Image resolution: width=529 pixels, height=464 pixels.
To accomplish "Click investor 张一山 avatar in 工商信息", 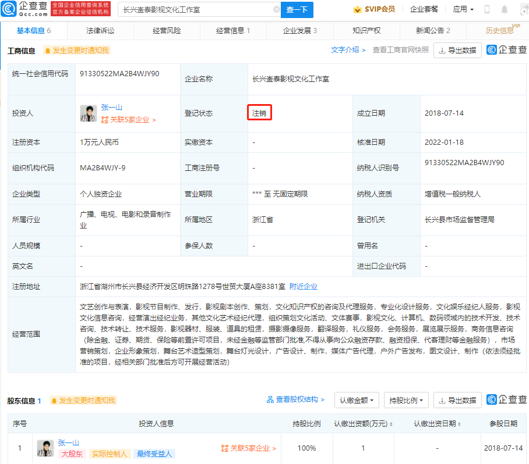I will (x=89, y=113).
